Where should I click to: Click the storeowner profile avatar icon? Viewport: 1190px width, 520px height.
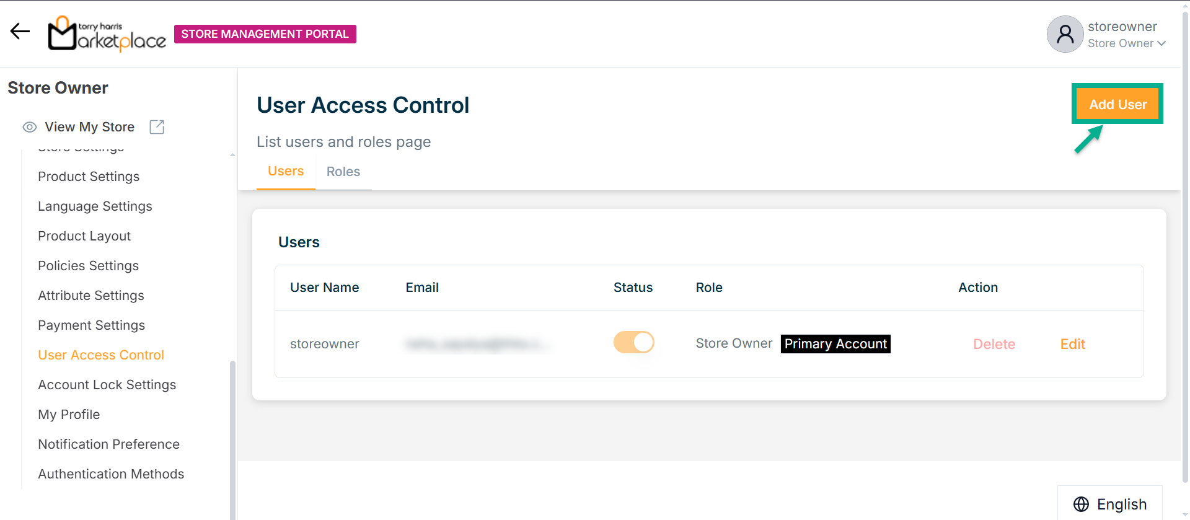(x=1065, y=34)
